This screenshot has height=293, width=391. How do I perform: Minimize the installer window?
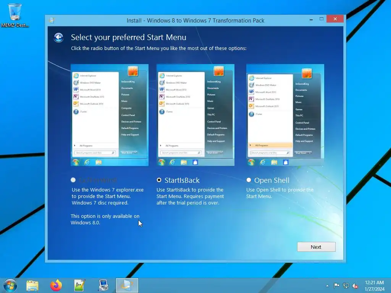[311, 19]
